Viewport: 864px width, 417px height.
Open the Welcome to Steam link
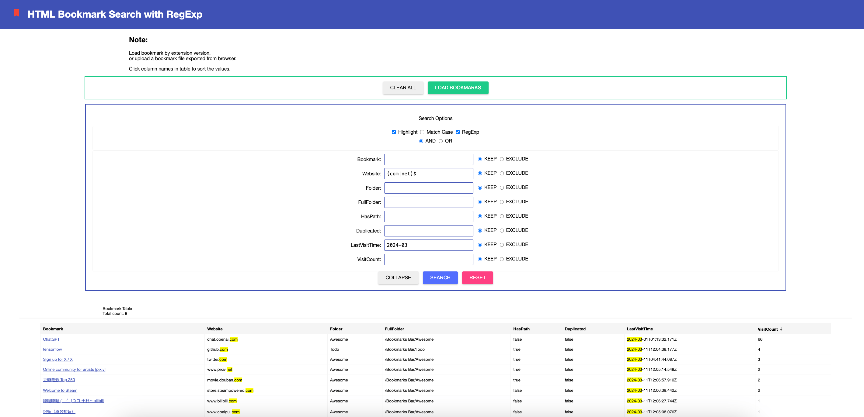click(x=60, y=390)
